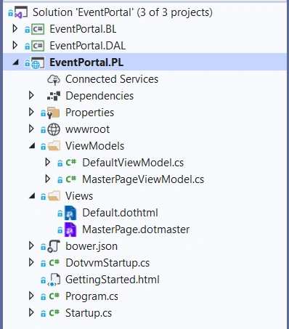Expand DefaultViewModel.cs class members
This screenshot has width=289, height=329.
(48, 163)
